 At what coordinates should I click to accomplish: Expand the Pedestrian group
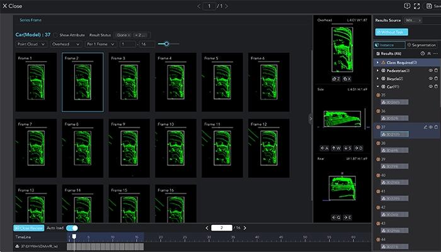[x=378, y=71]
